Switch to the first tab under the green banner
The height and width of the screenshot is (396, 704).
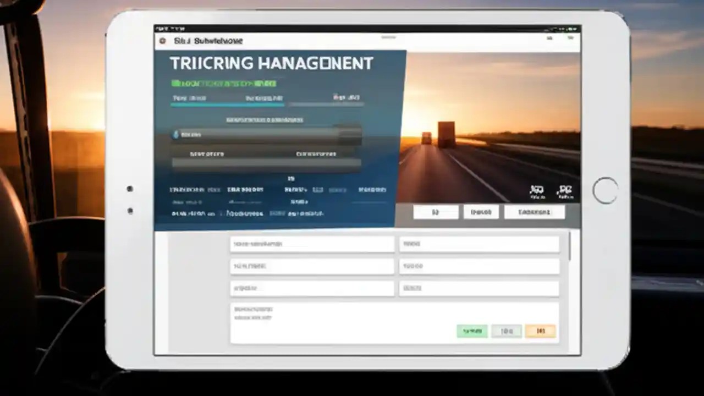tap(189, 97)
